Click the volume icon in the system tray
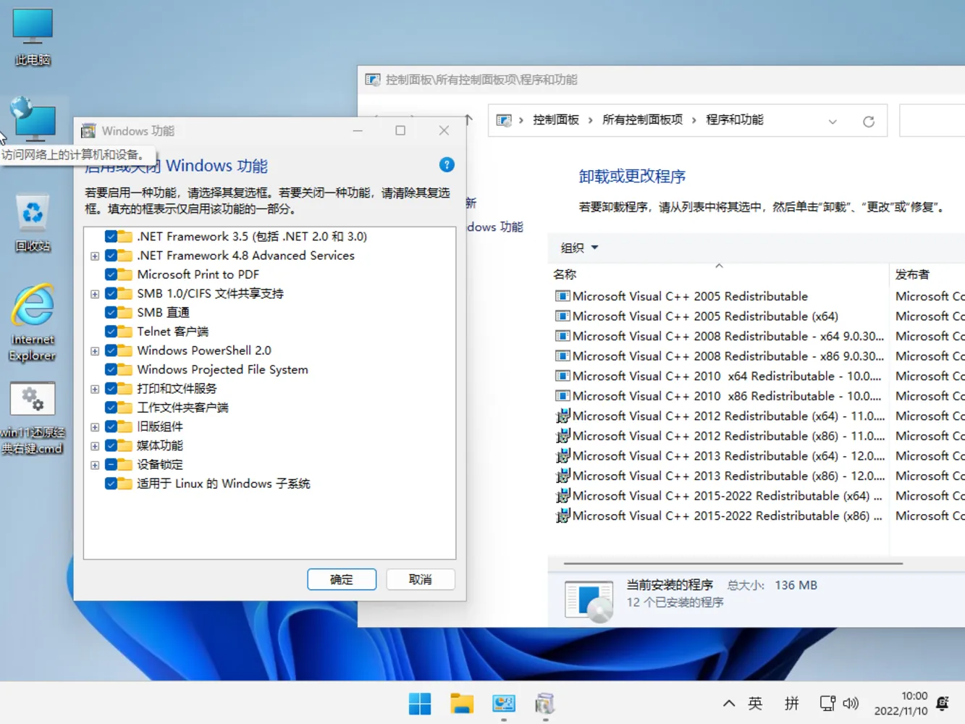Image resolution: width=965 pixels, height=724 pixels. tap(851, 702)
